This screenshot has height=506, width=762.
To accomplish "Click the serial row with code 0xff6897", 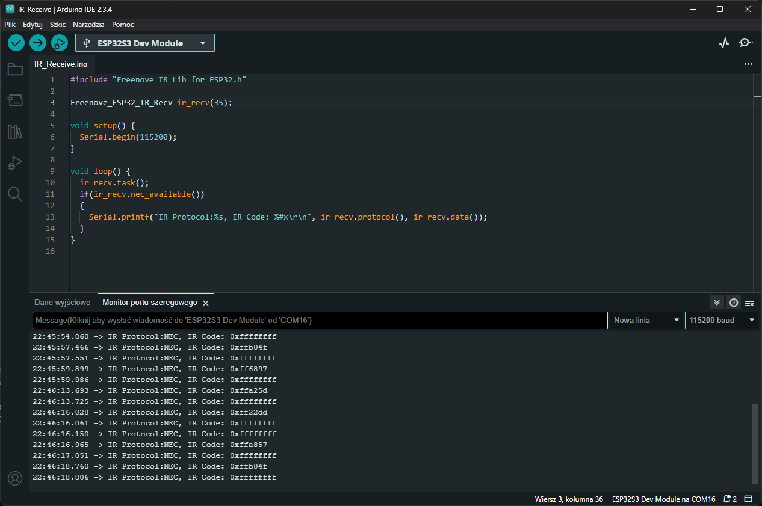I will pos(150,369).
